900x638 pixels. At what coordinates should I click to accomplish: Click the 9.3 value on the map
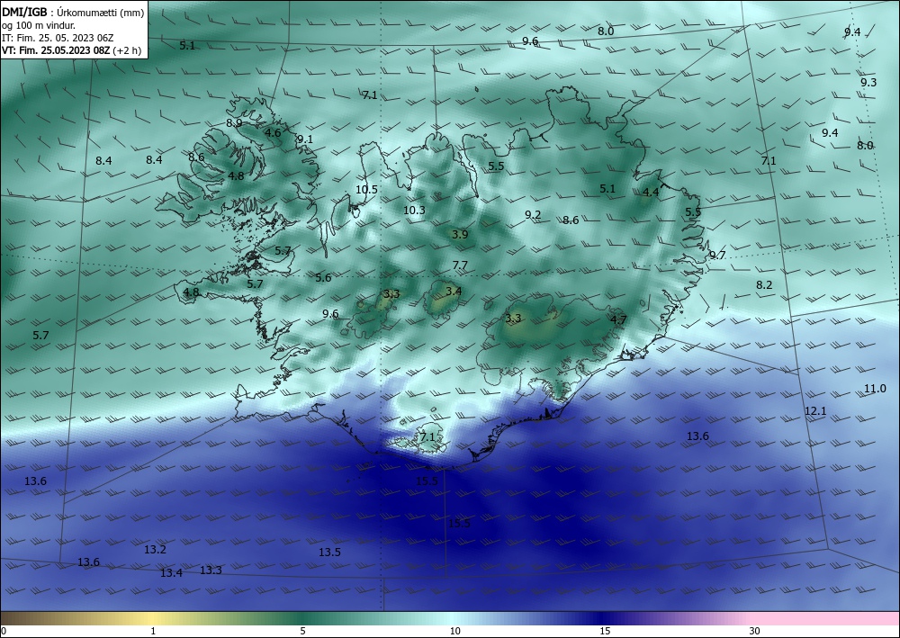(868, 82)
